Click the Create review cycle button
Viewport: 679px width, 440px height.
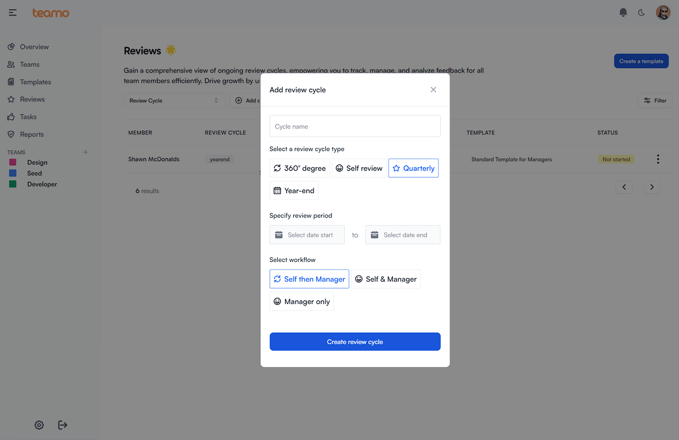click(355, 342)
